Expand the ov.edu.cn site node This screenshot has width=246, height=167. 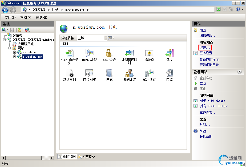(15, 52)
